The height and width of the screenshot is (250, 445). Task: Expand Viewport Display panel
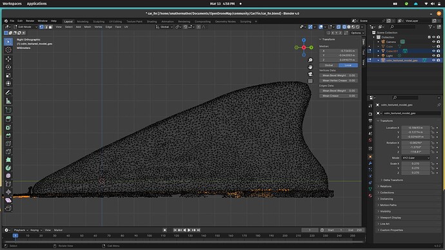click(390, 217)
